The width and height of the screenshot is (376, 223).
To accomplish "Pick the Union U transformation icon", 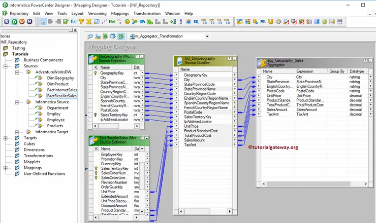I will (x=271, y=22).
